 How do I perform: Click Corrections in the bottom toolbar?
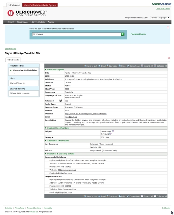click(x=133, y=196)
